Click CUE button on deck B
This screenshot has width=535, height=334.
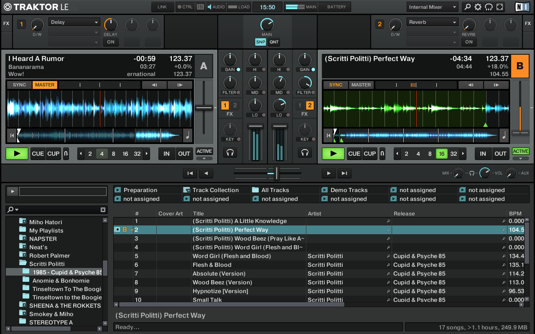[354, 154]
